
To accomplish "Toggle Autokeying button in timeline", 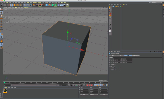I will [90, 85].
